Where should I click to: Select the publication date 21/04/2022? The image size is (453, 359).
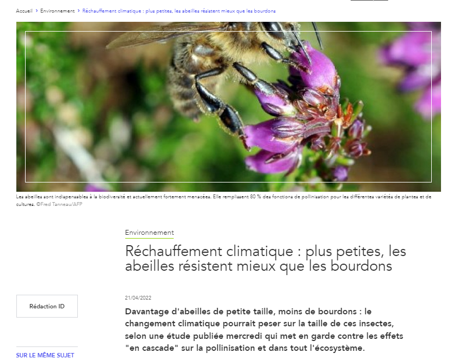click(x=138, y=298)
